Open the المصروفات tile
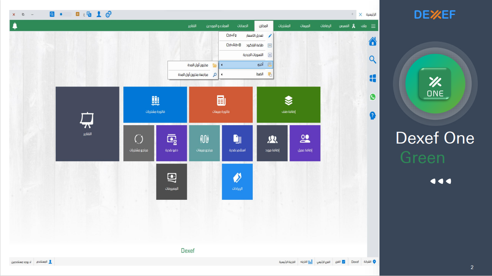The height and width of the screenshot is (276, 492). point(172,182)
